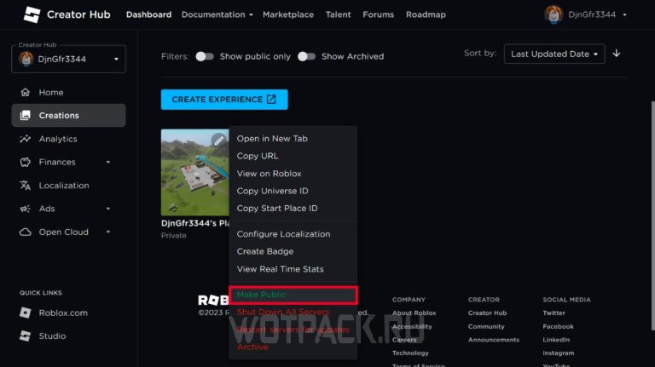The height and width of the screenshot is (367, 655).
Task: Click the Analytics graph icon
Action: [25, 139]
